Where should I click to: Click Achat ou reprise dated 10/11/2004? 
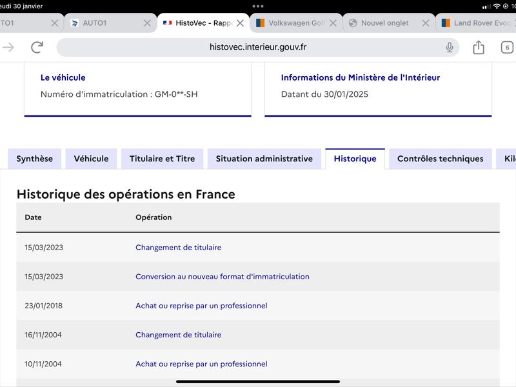pos(201,364)
